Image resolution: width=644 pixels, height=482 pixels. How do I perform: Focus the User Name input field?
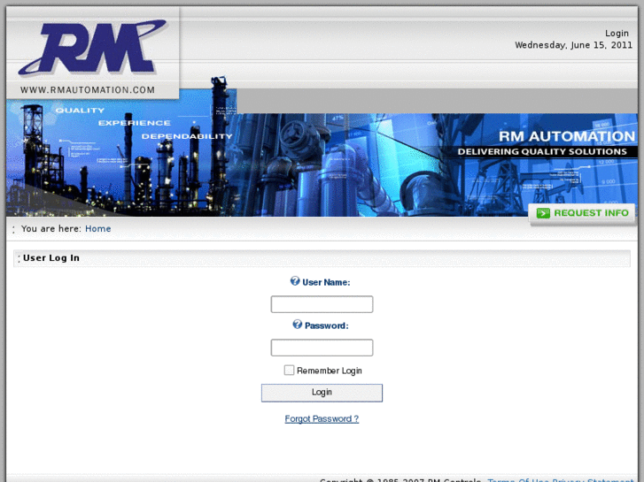coord(322,304)
